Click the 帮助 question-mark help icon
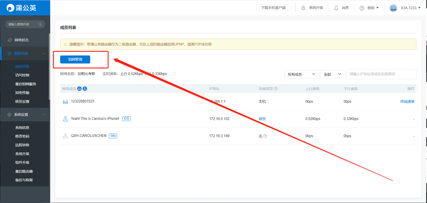 (x=362, y=8)
